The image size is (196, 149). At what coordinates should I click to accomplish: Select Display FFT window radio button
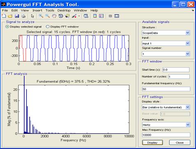48,27
